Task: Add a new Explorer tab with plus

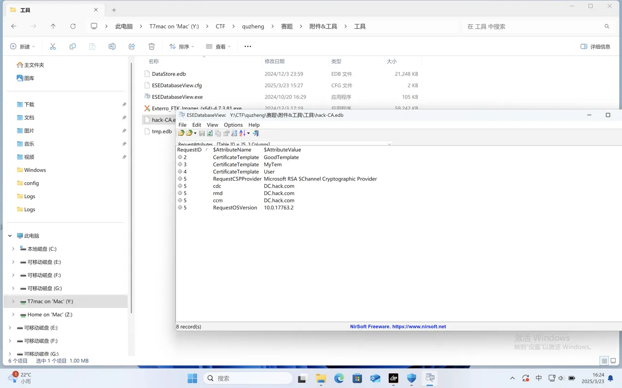Action: click(114, 10)
